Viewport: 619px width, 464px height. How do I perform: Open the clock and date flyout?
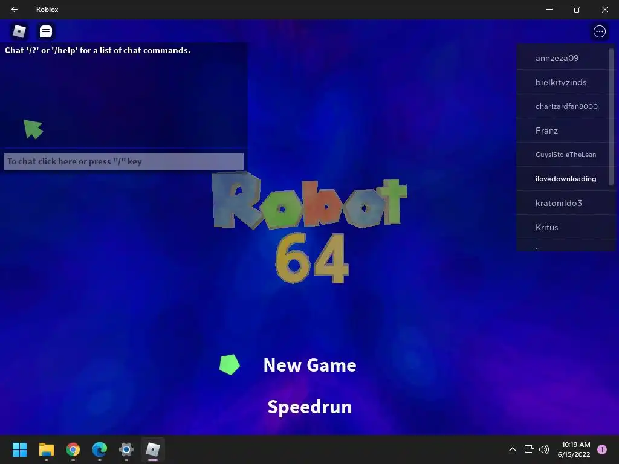(574, 449)
